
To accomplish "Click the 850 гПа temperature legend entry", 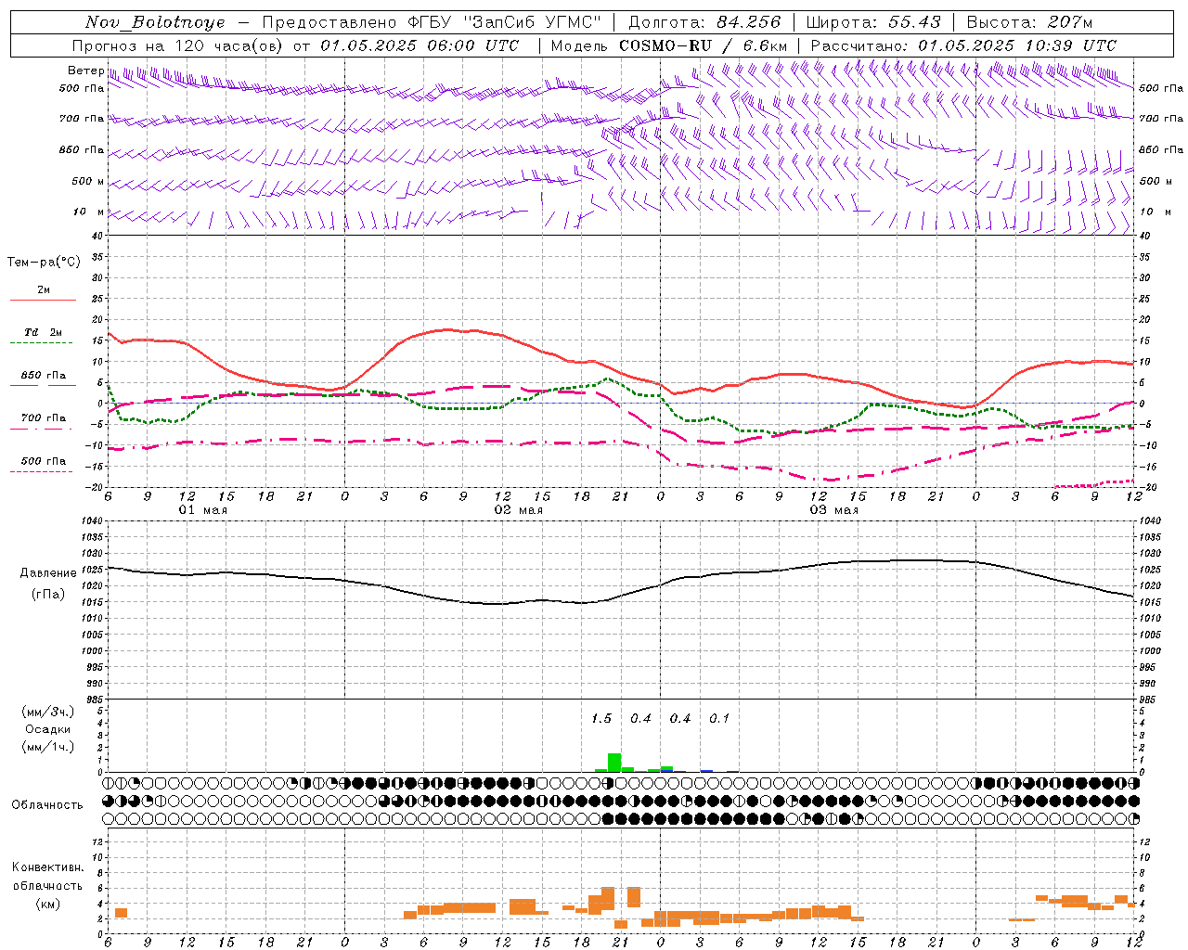I will [43, 376].
